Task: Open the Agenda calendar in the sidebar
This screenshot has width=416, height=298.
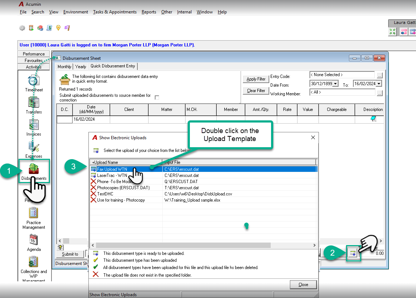Action: 34,243
